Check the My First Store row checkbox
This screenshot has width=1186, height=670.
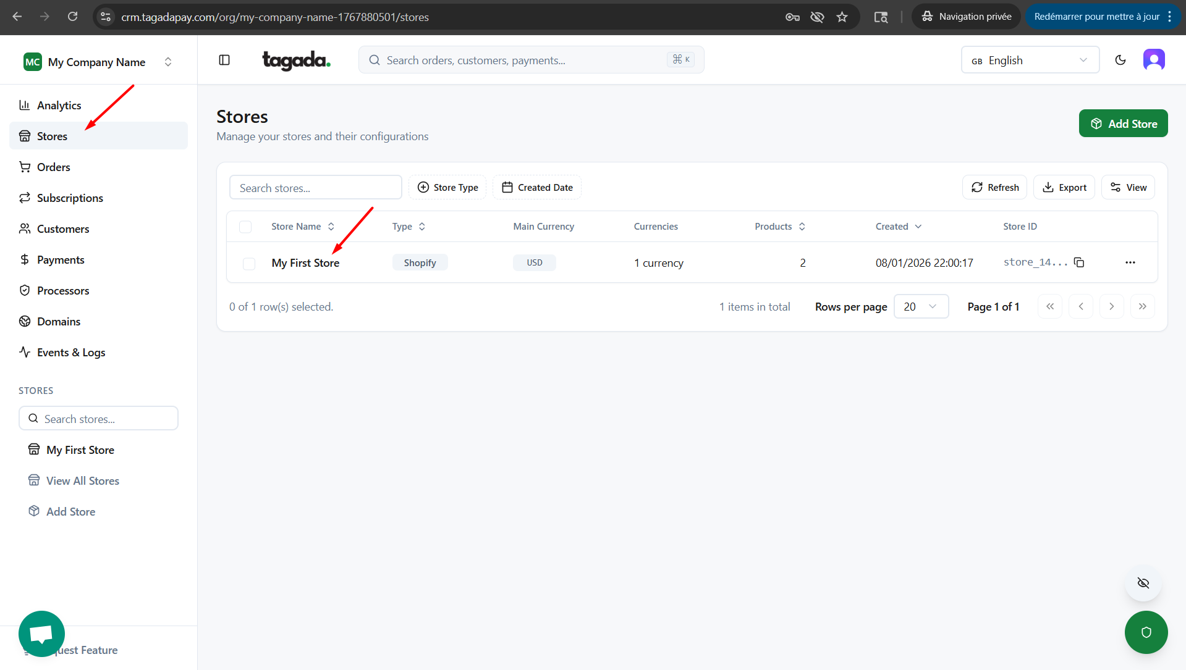tap(249, 264)
